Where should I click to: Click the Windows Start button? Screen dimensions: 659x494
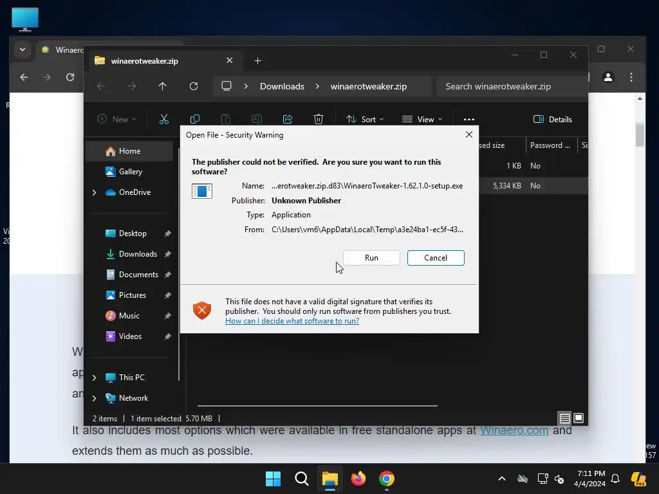tap(273, 479)
